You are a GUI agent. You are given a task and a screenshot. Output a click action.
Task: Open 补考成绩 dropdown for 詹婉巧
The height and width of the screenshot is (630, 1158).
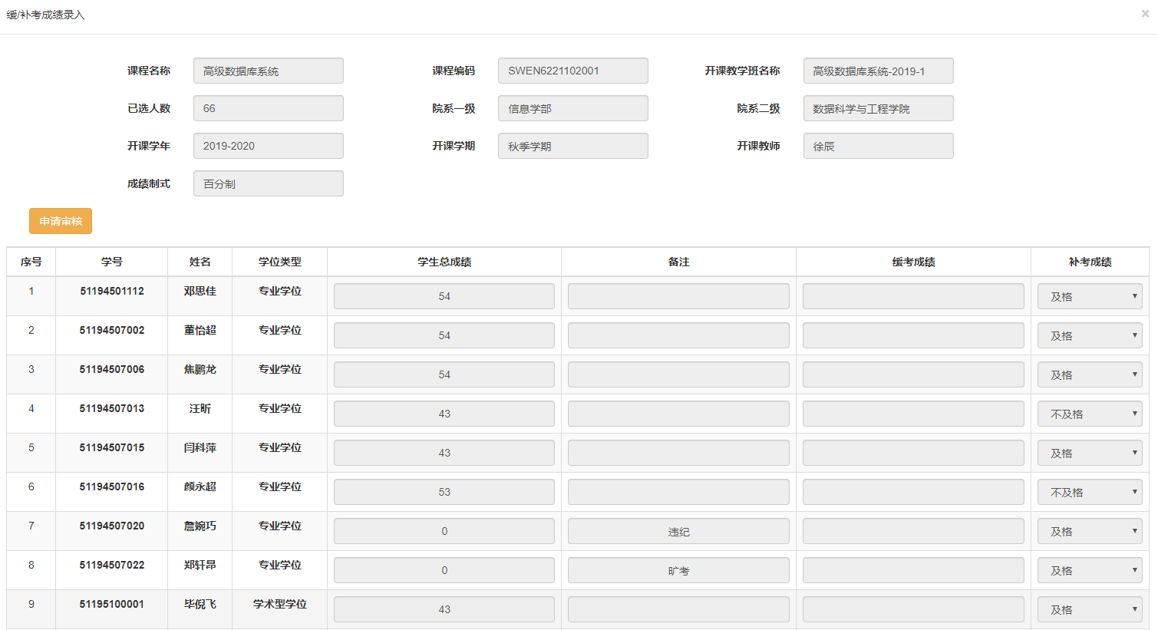1089,531
